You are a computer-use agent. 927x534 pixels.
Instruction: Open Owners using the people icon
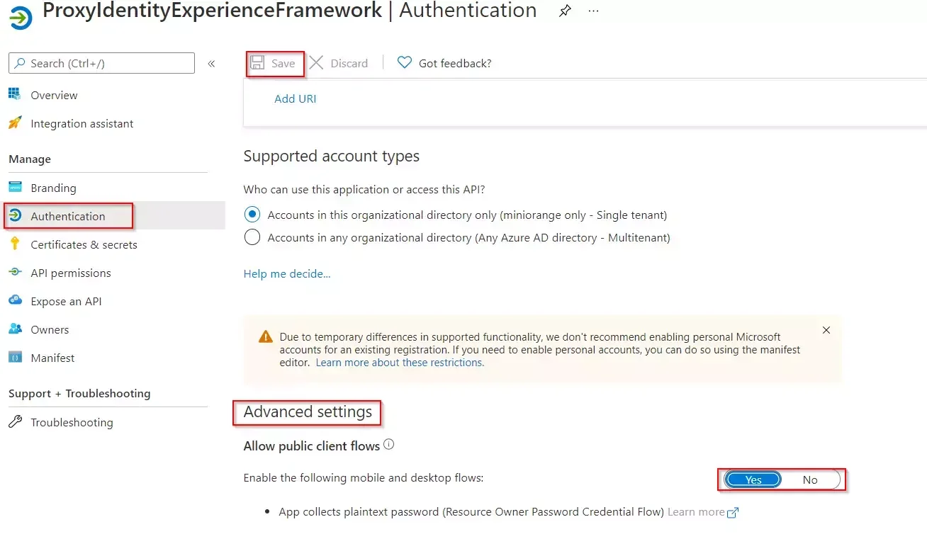pos(15,329)
